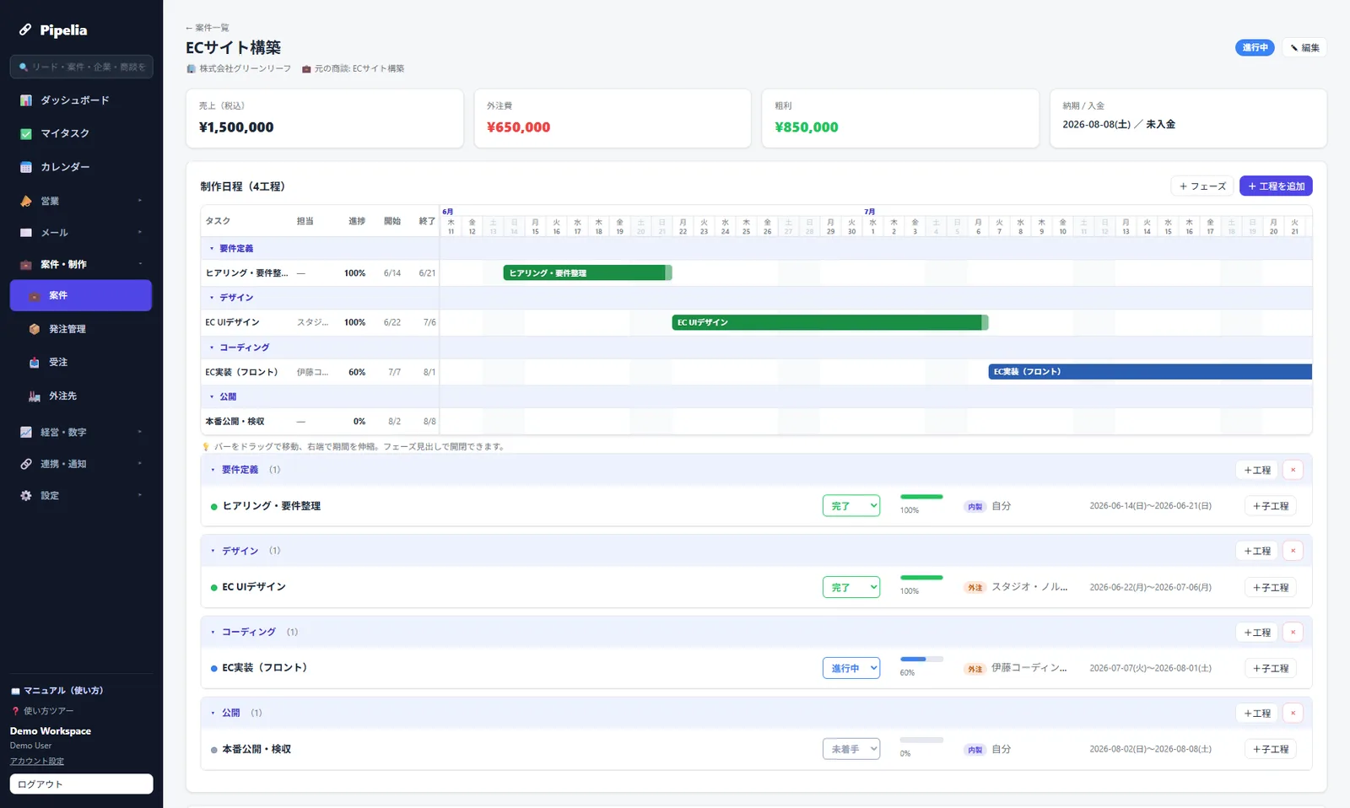Open the カレンダー icon in sidebar
The height and width of the screenshot is (808, 1350).
(x=26, y=167)
